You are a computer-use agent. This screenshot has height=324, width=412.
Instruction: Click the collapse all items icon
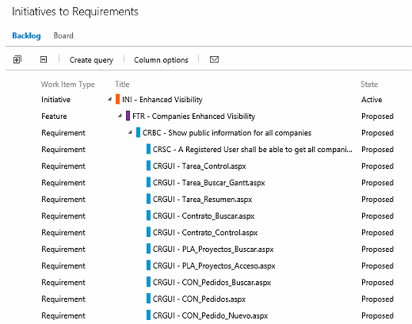pyautogui.click(x=44, y=59)
